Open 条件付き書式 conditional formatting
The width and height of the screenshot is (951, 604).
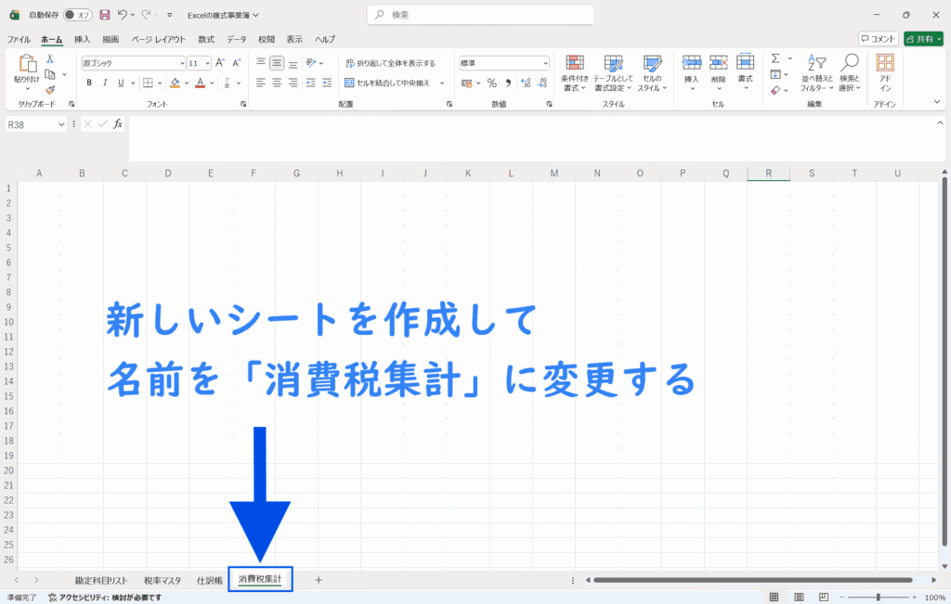click(575, 72)
